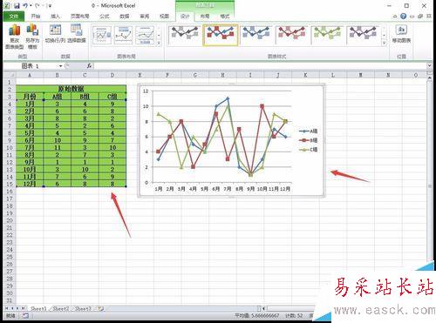436x323 pixels.
Task: Click column header F
Action: pyautogui.click(x=167, y=75)
